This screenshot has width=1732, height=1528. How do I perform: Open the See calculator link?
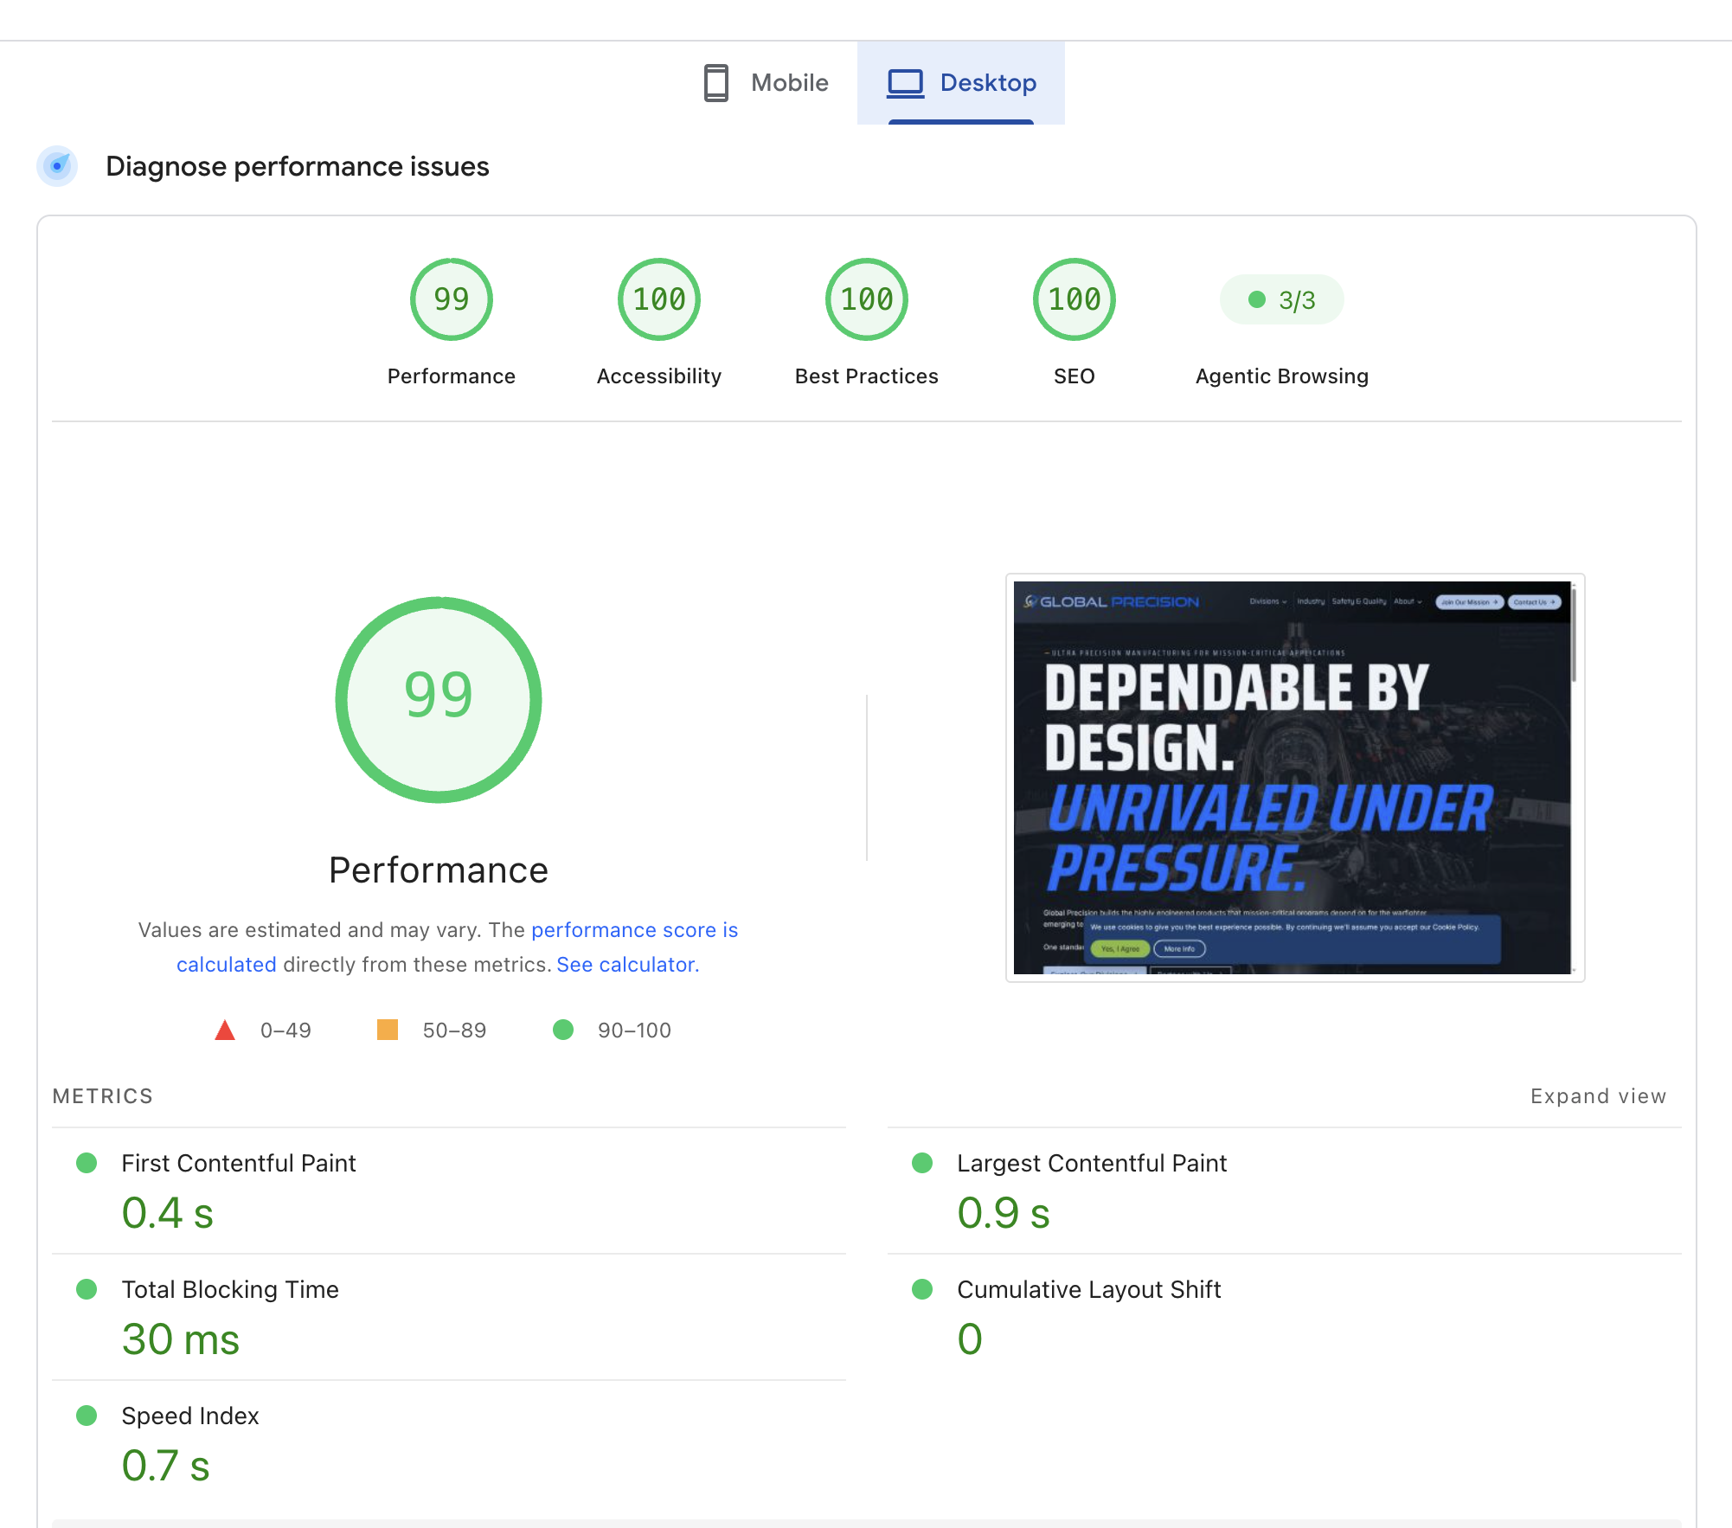coord(628,965)
